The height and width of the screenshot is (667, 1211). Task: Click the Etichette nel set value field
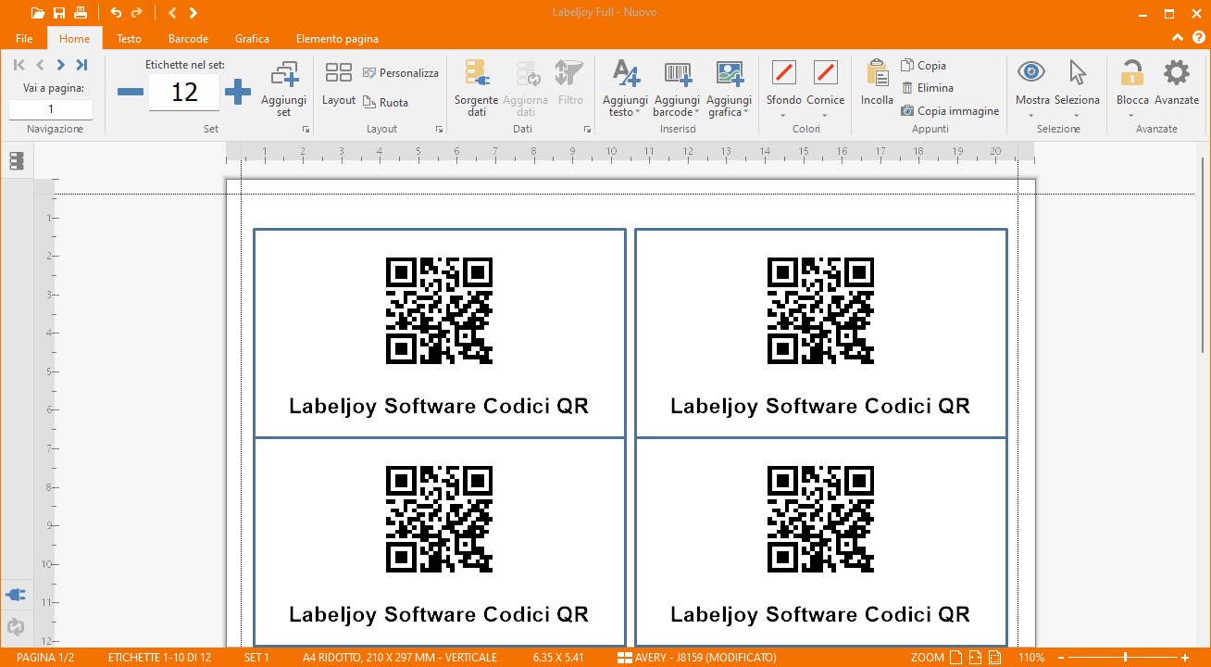point(184,92)
